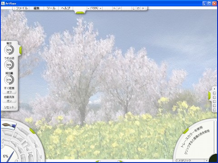Expand right side panel with small arrow
This screenshot has height=163, width=218.
point(214,89)
